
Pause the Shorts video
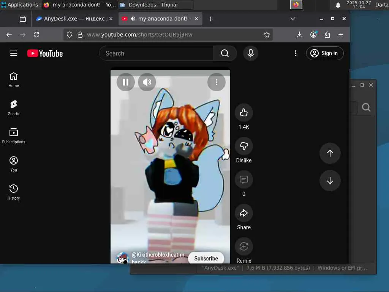(126, 82)
